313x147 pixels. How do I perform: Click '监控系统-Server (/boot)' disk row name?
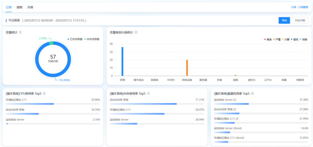(x=228, y=128)
